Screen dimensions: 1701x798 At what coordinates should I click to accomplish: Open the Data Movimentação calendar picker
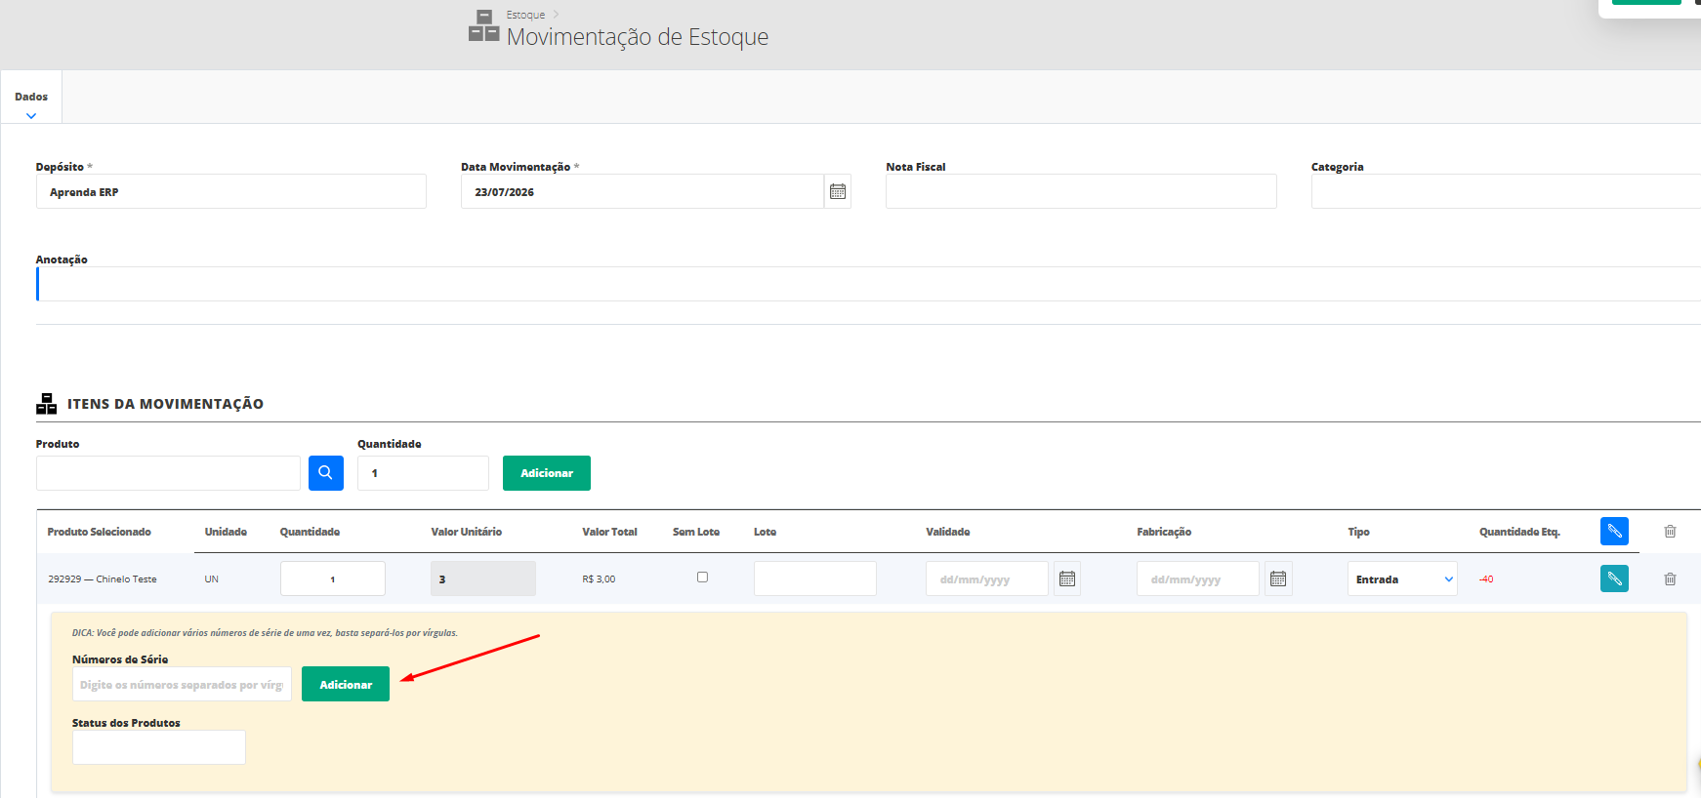pos(838,191)
